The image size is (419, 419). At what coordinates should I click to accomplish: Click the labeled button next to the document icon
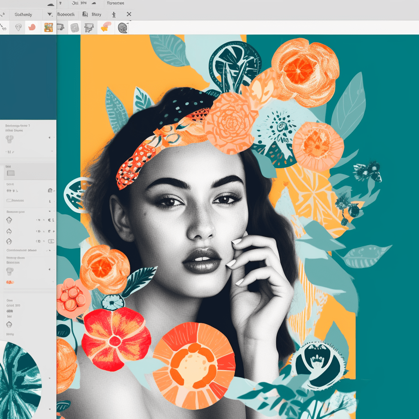97,14
